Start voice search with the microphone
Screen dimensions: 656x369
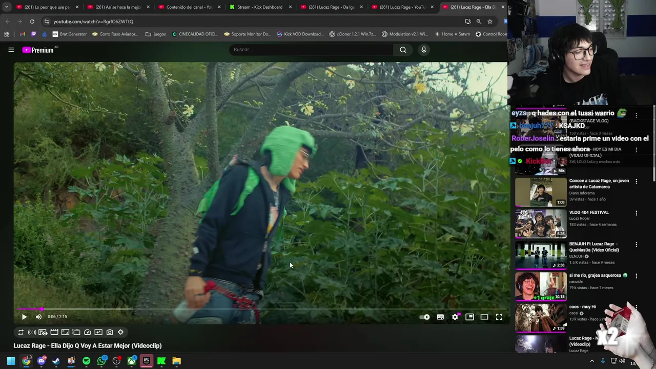coord(424,50)
